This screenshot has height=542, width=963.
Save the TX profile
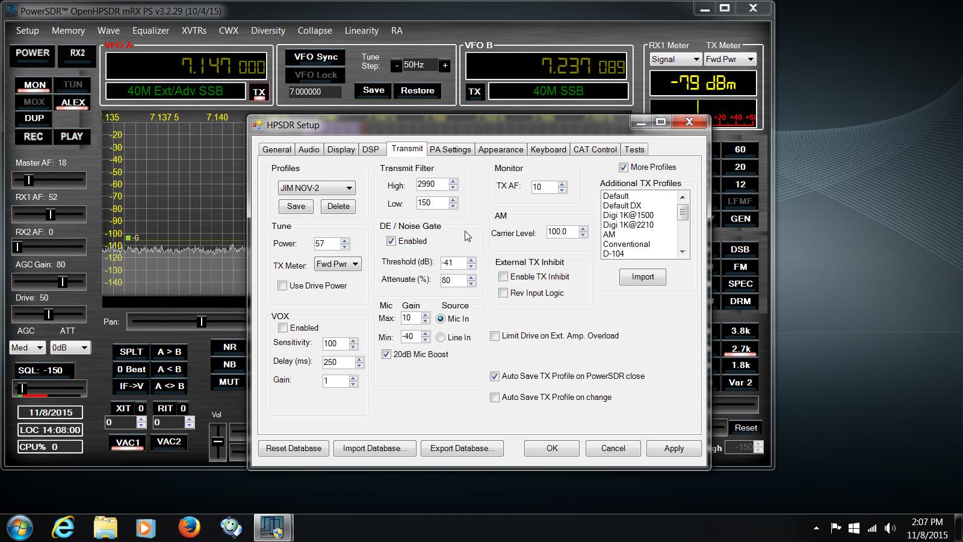coord(296,206)
